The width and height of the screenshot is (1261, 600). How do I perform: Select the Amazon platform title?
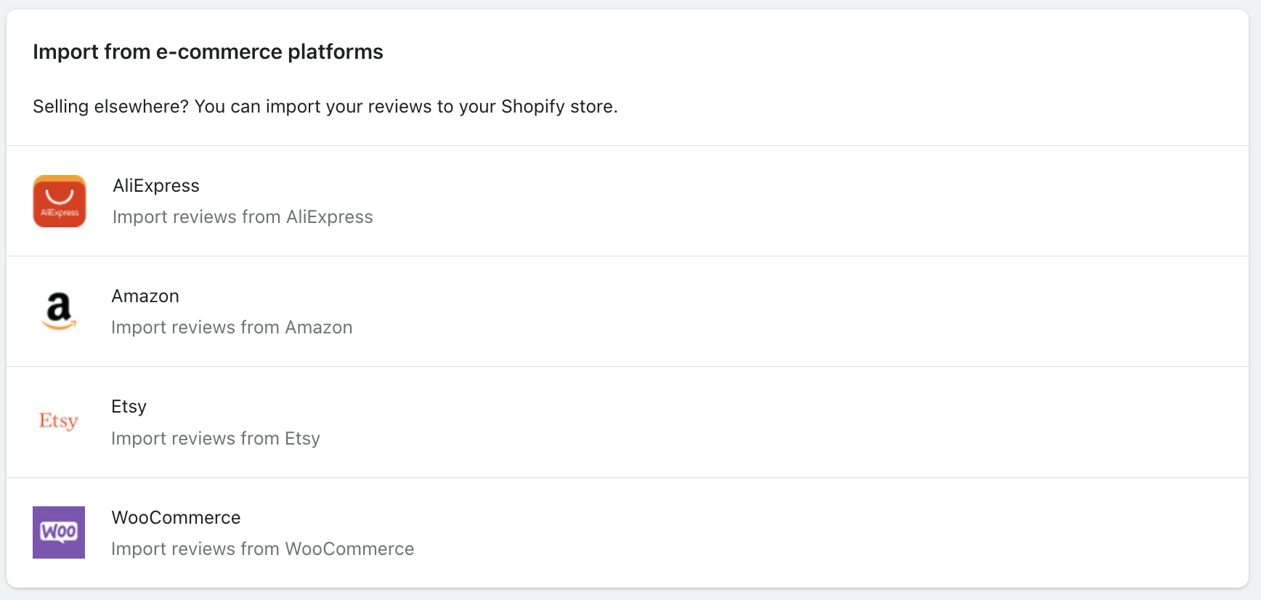pos(145,296)
